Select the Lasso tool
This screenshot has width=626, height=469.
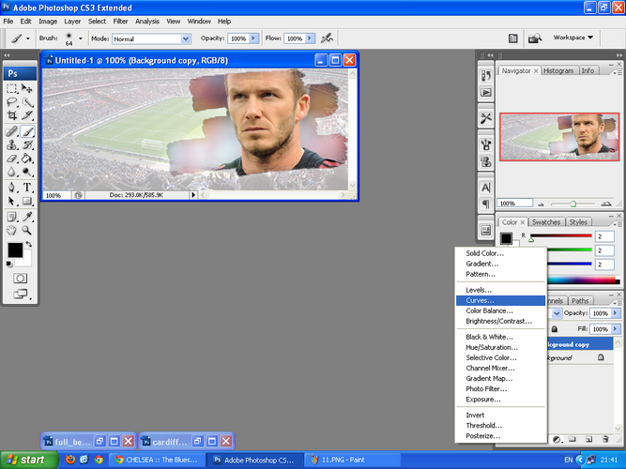click(12, 102)
